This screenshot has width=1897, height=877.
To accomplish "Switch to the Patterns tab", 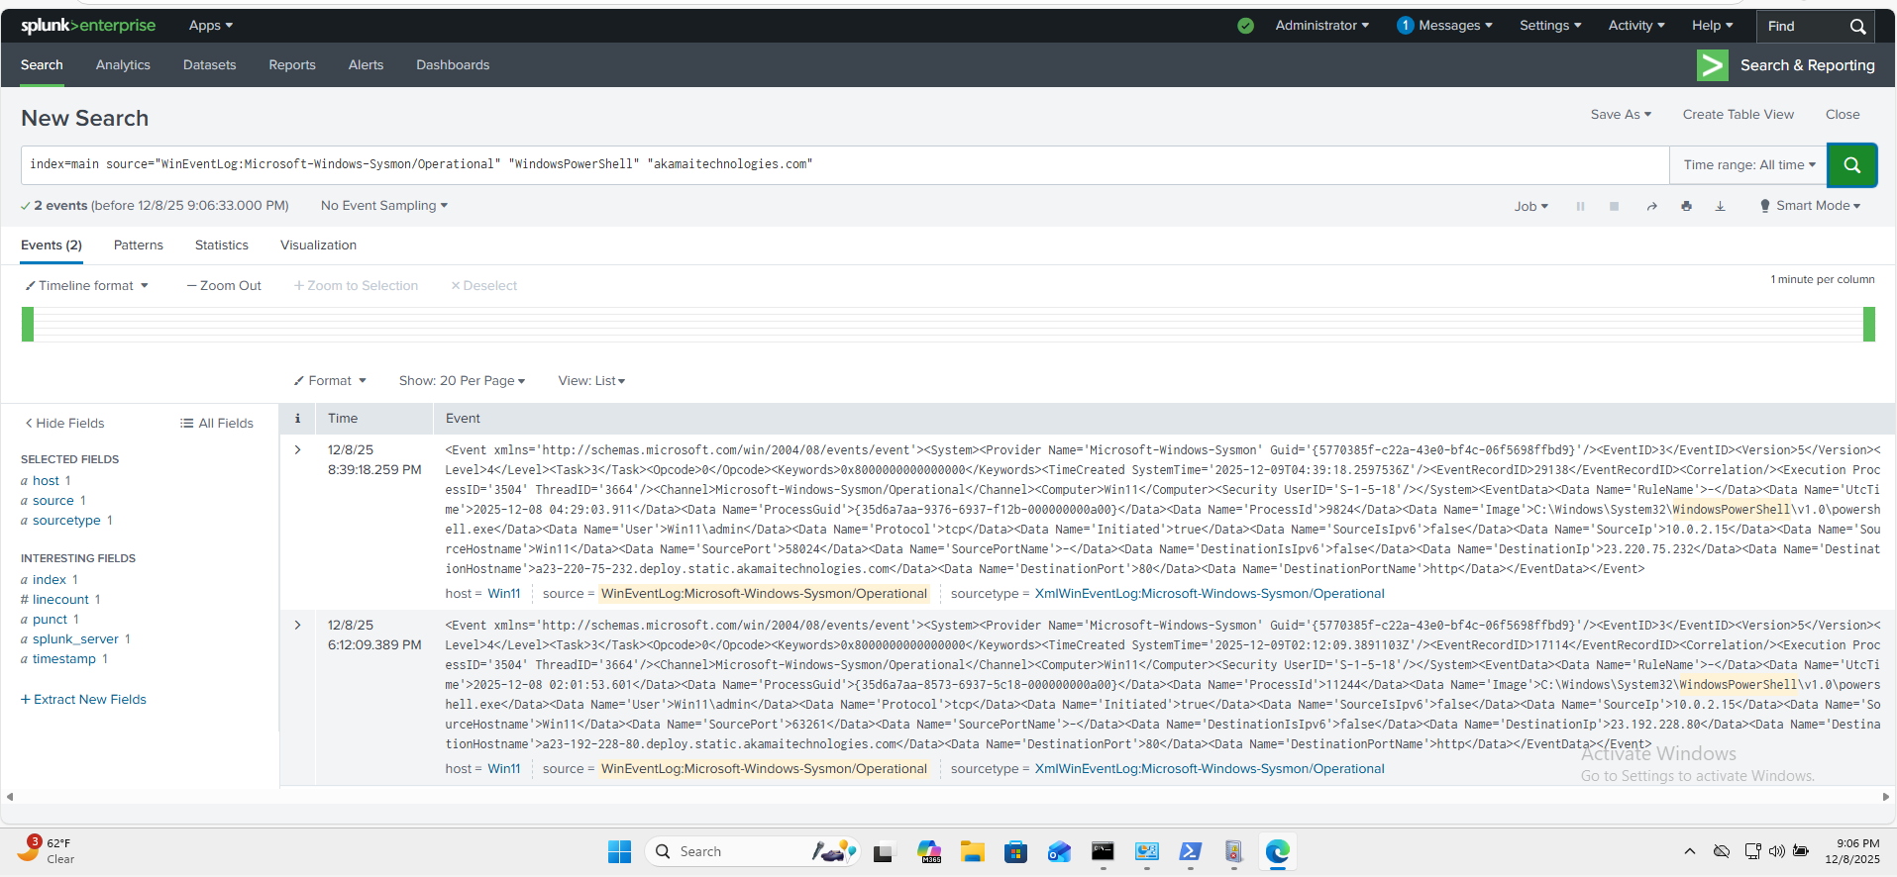I will (x=139, y=245).
